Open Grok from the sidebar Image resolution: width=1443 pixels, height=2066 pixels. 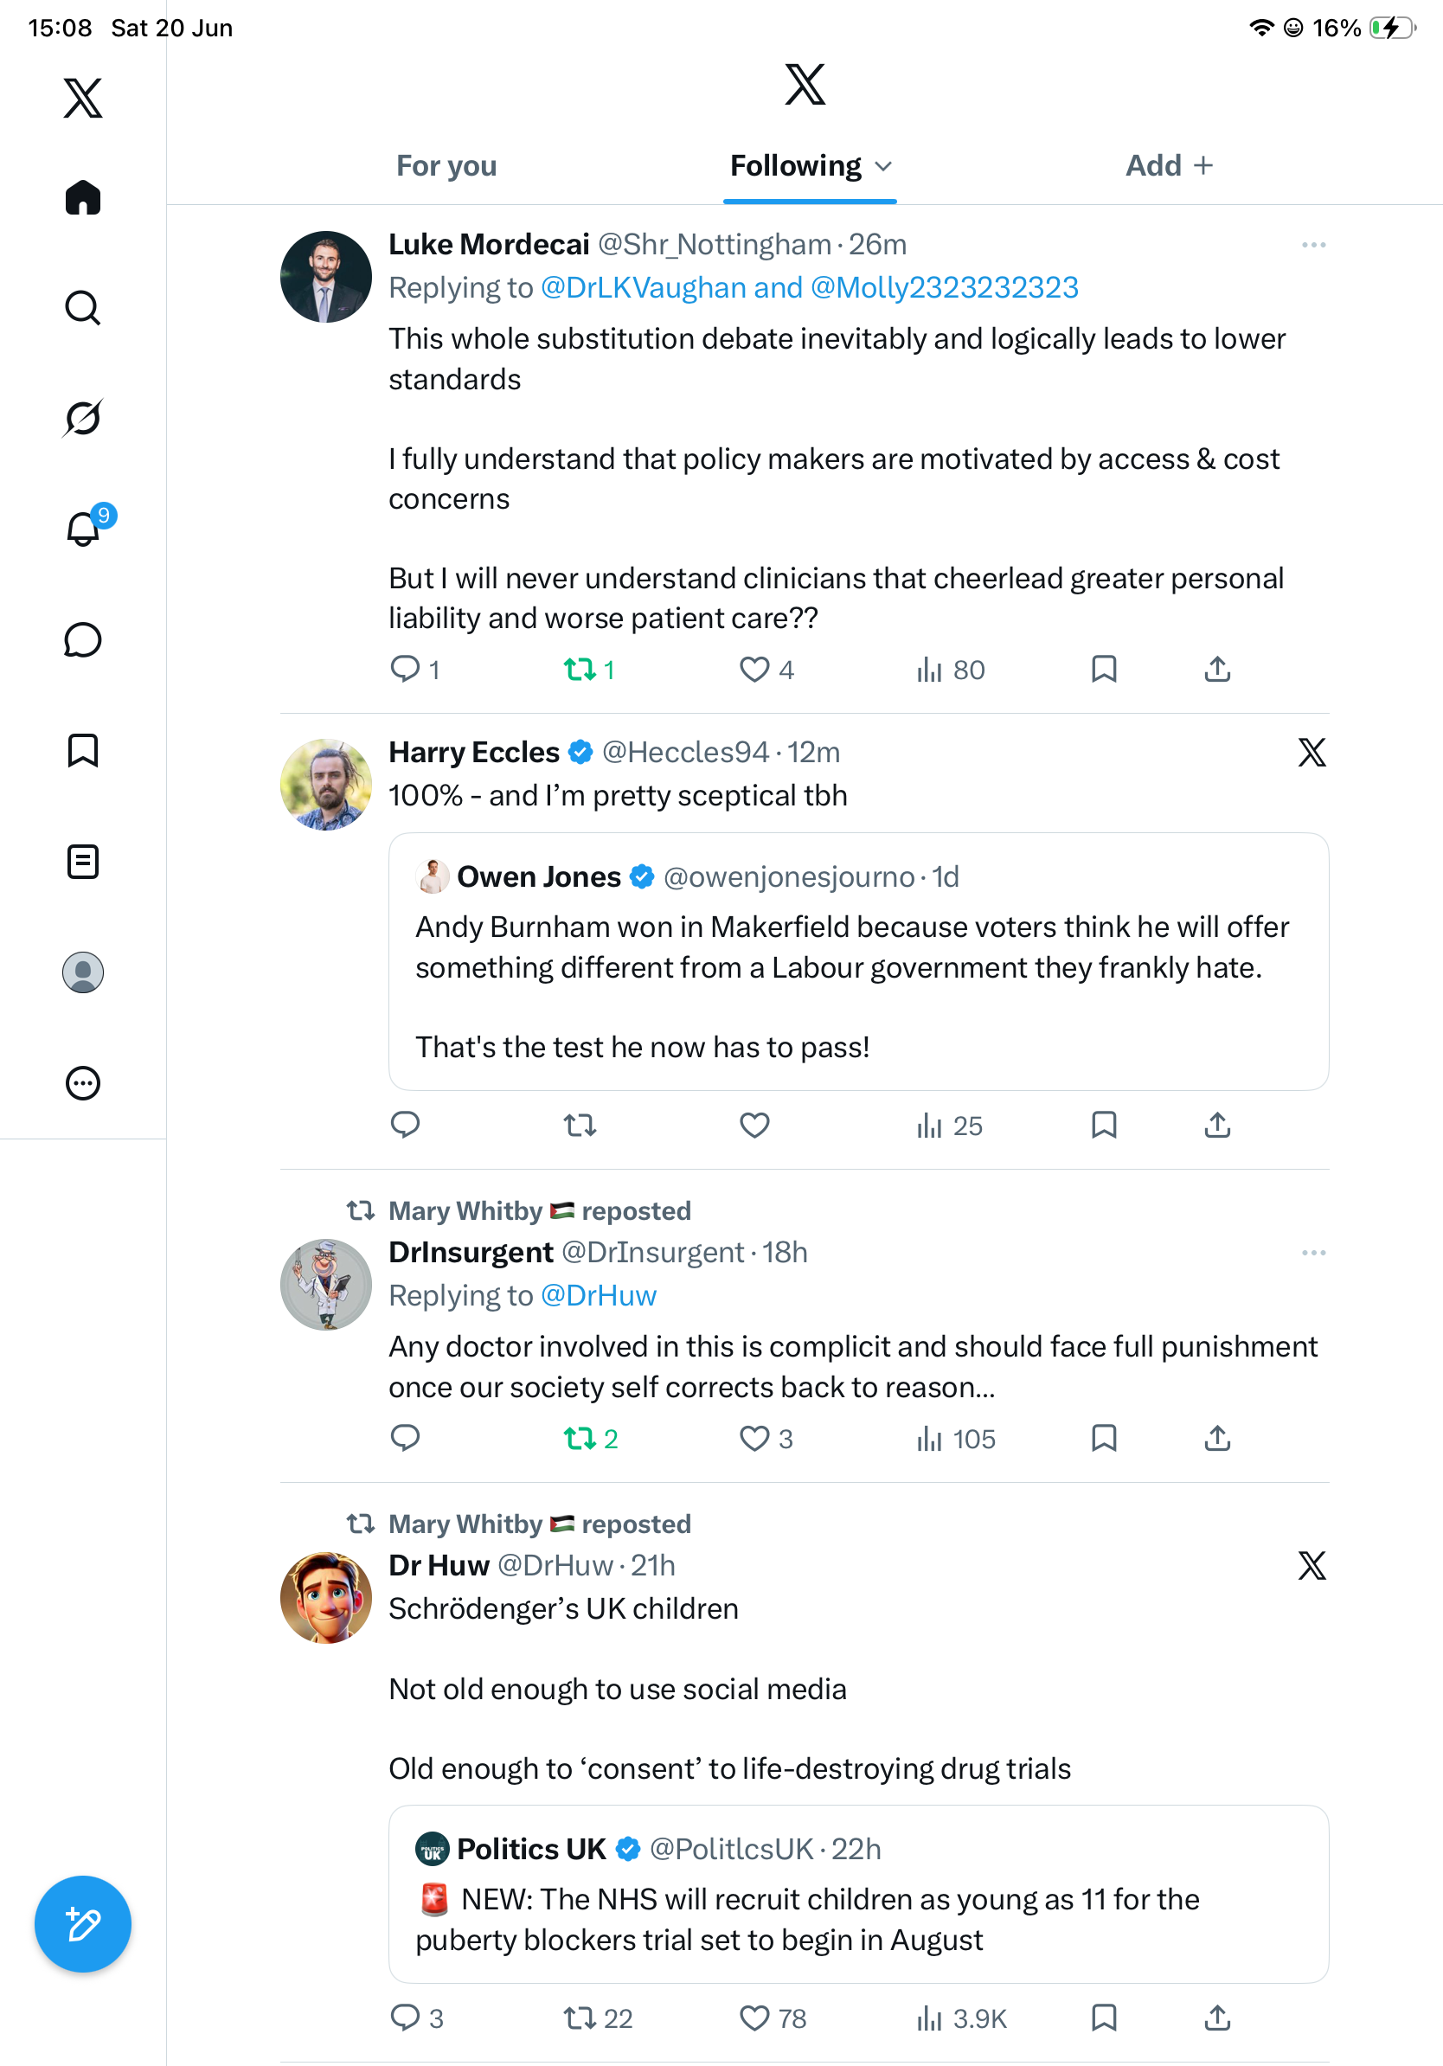(x=83, y=419)
